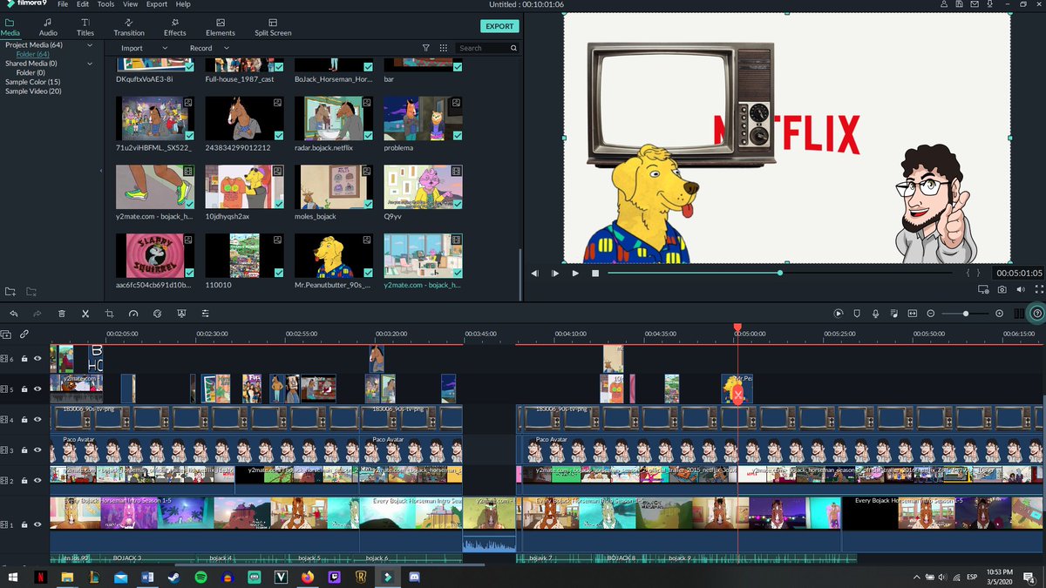The width and height of the screenshot is (1046, 588).
Task: Split the clip with the Scissors tool
Action: click(x=85, y=314)
